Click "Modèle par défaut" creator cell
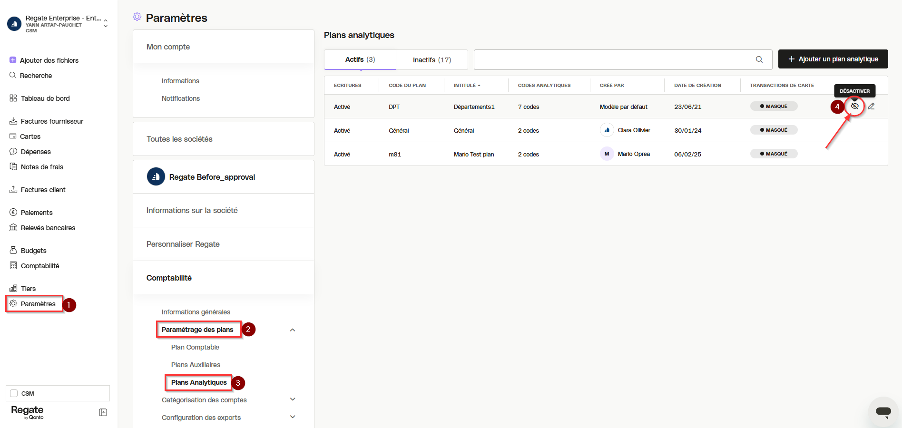The width and height of the screenshot is (902, 428). tap(624, 107)
